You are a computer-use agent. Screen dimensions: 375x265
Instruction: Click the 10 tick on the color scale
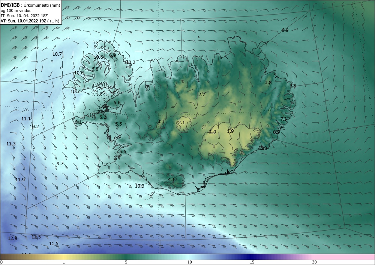pos(189,262)
